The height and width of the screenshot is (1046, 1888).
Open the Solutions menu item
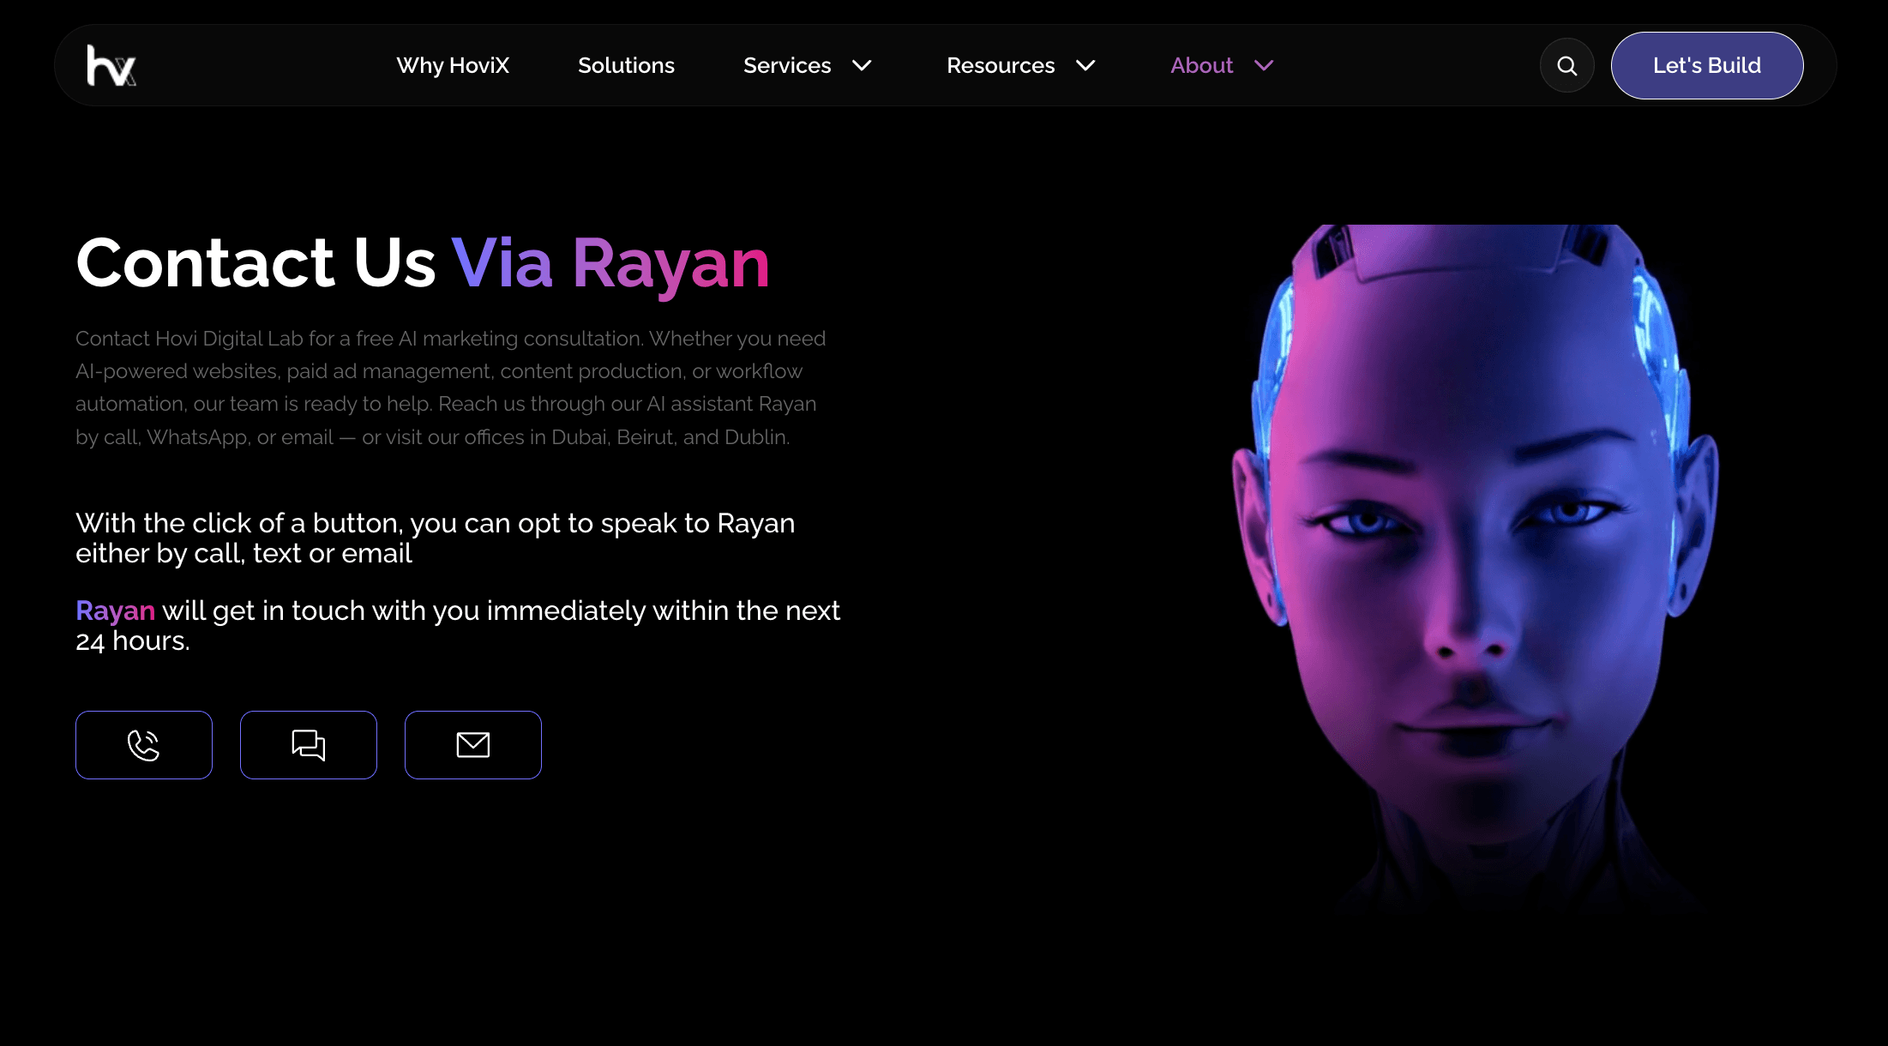(x=626, y=66)
